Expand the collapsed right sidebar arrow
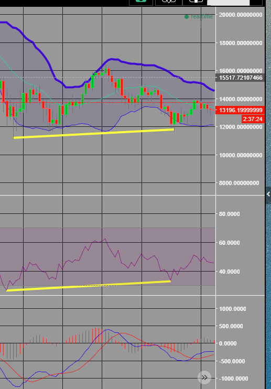Viewport: 271px width, 389px height. click(x=268, y=194)
